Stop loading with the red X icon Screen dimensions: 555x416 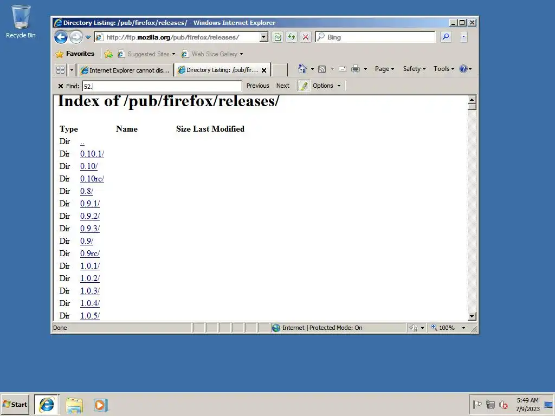coord(306,37)
